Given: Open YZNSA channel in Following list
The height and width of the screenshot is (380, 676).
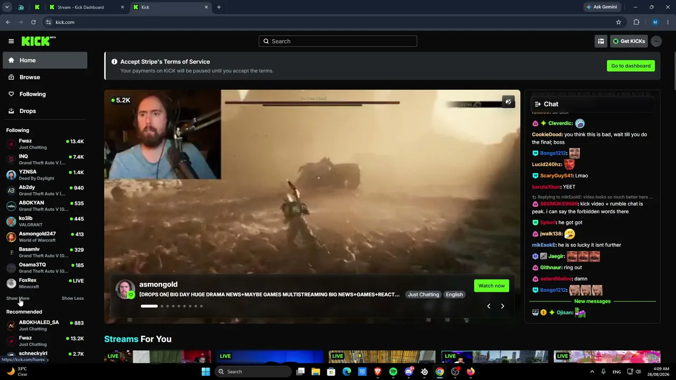Looking at the screenshot, I should click(45, 175).
